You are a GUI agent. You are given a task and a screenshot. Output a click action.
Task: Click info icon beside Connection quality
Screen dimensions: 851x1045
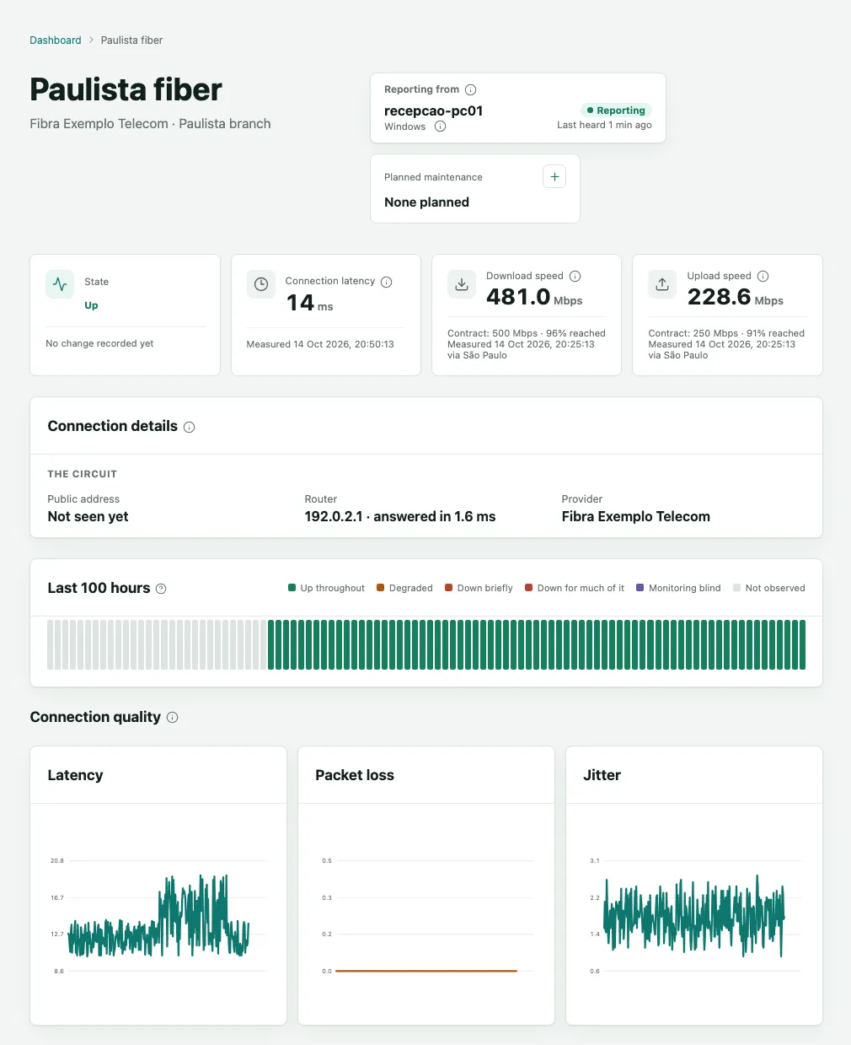click(173, 718)
